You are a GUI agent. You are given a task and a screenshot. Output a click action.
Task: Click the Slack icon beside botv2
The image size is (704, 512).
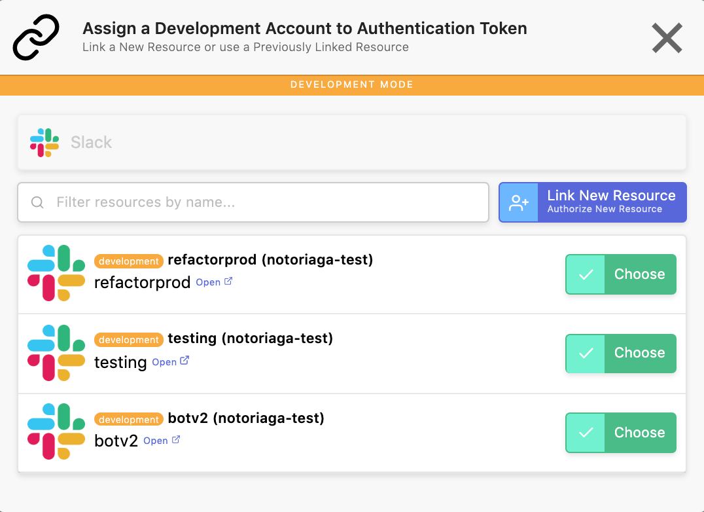tap(56, 431)
